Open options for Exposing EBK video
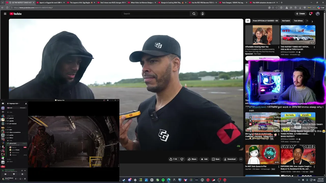Screen dimensions: 326x183 click(314, 167)
